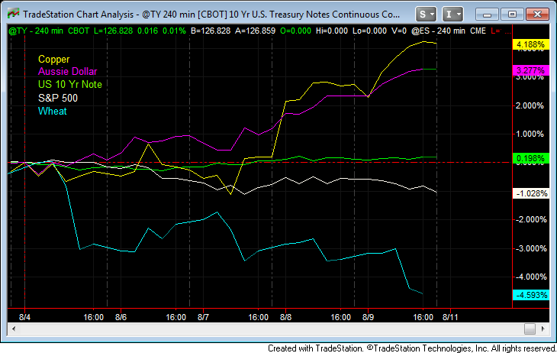Click the -3.000% axis label

(x=531, y=249)
